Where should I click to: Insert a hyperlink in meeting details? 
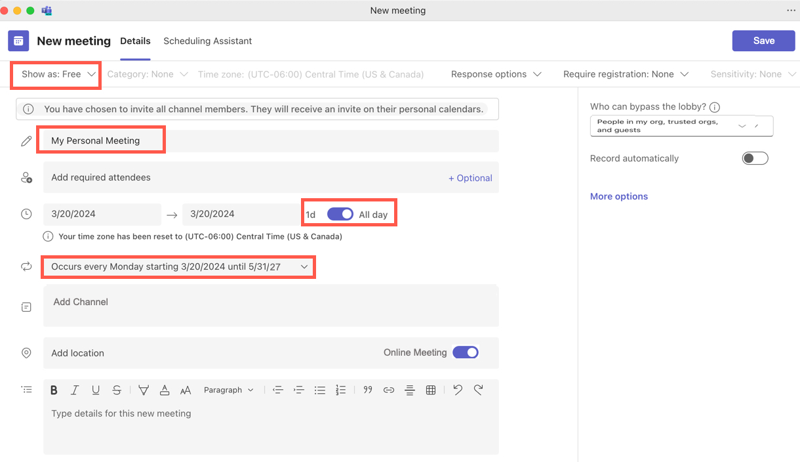pyautogui.click(x=389, y=390)
